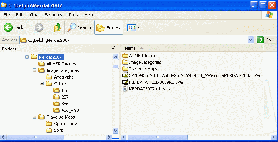The height and width of the screenshot is (142, 278).
Task: Collapse the ImageCategories tree node
Action: coord(35,70)
